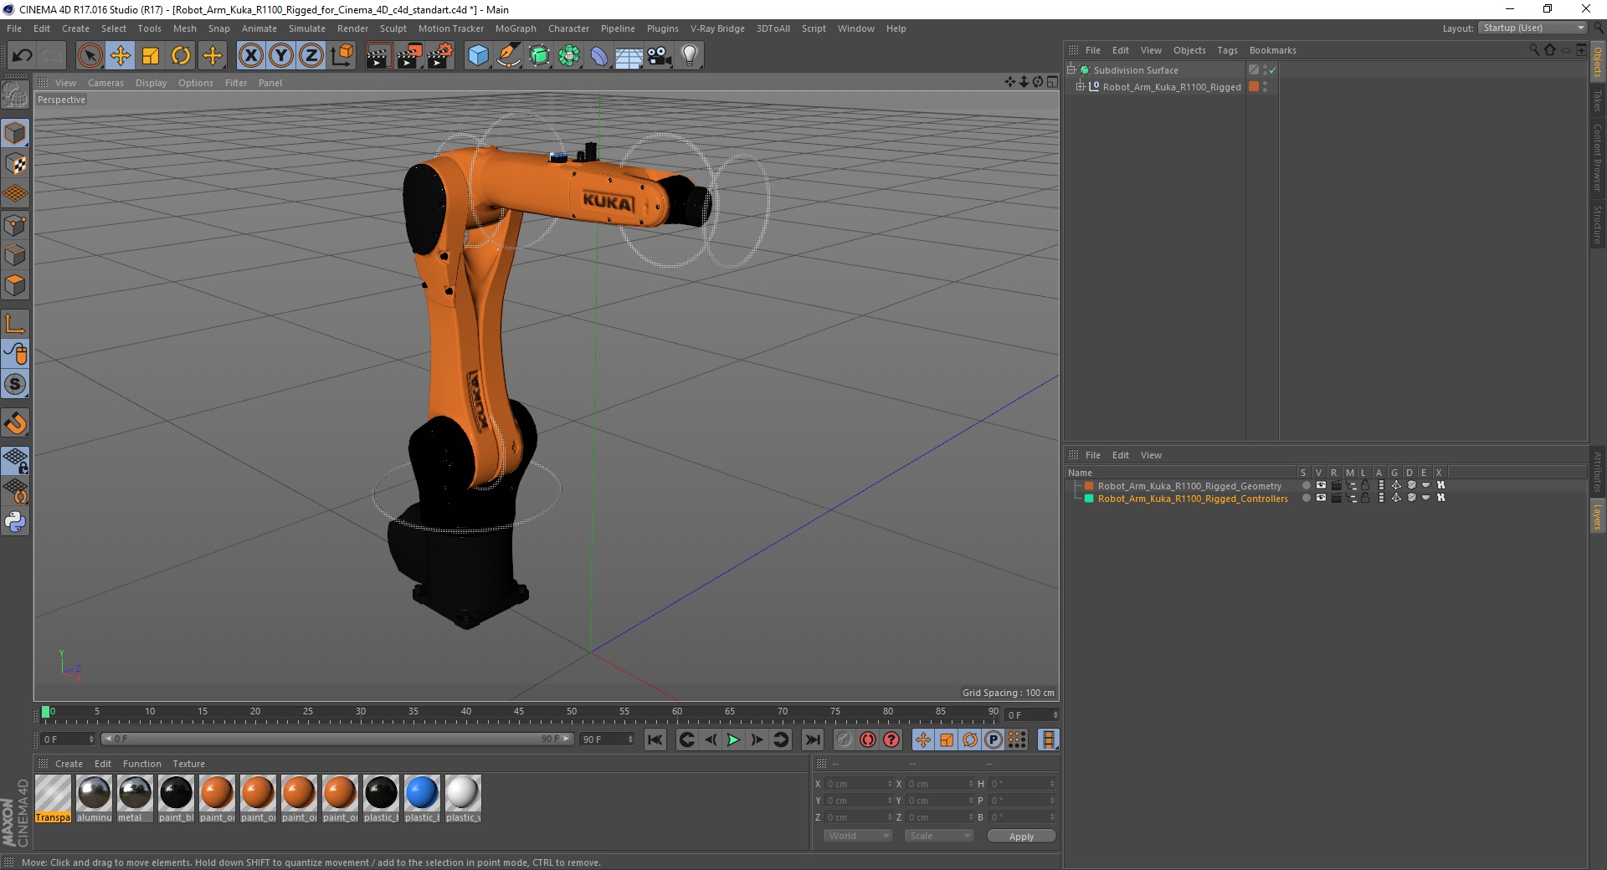The height and width of the screenshot is (870, 1607).
Task: Activate the Rotate tool in top toolbar
Action: [181, 56]
